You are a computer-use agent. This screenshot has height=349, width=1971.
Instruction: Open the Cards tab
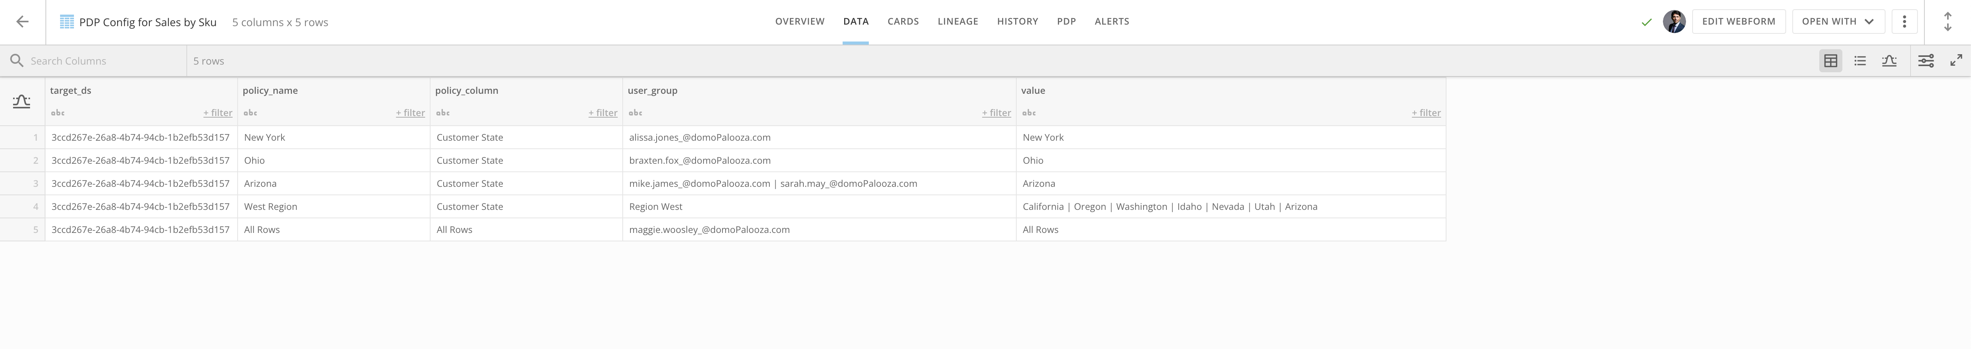point(903,22)
